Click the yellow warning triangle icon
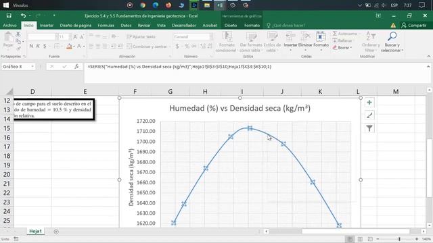This screenshot has width=433, height=243. point(393,26)
